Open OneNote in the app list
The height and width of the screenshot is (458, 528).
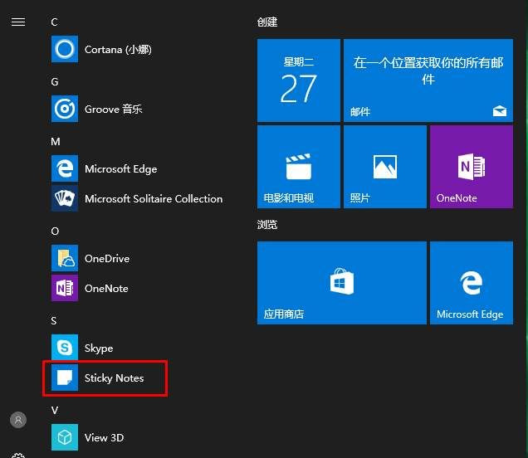coord(105,289)
